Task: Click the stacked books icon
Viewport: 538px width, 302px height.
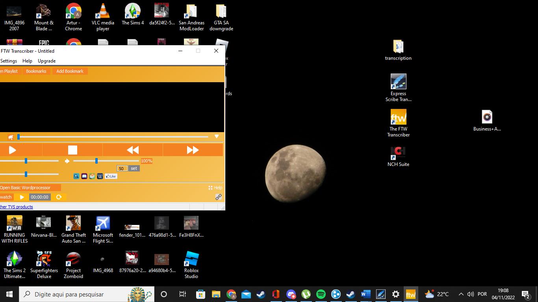Action: (92, 176)
